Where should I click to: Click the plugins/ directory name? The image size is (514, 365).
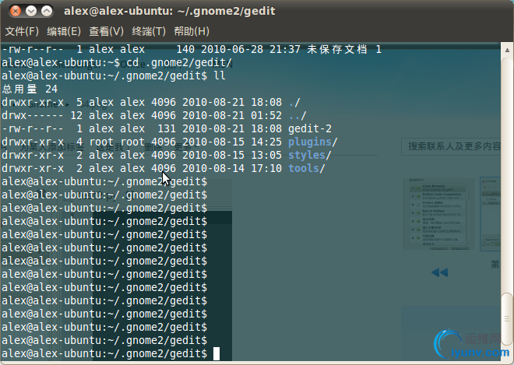[x=310, y=142]
